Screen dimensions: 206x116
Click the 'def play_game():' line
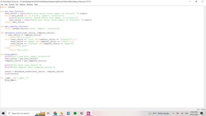pyautogui.click(x=9, y=54)
